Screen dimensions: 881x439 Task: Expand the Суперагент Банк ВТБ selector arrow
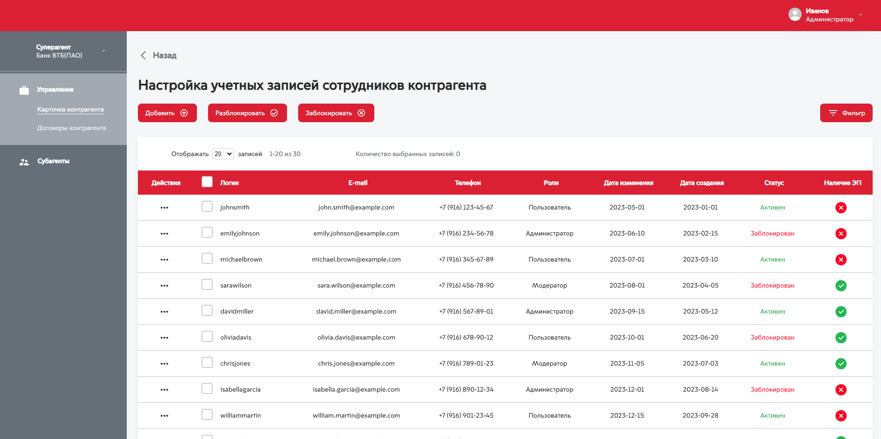point(104,51)
